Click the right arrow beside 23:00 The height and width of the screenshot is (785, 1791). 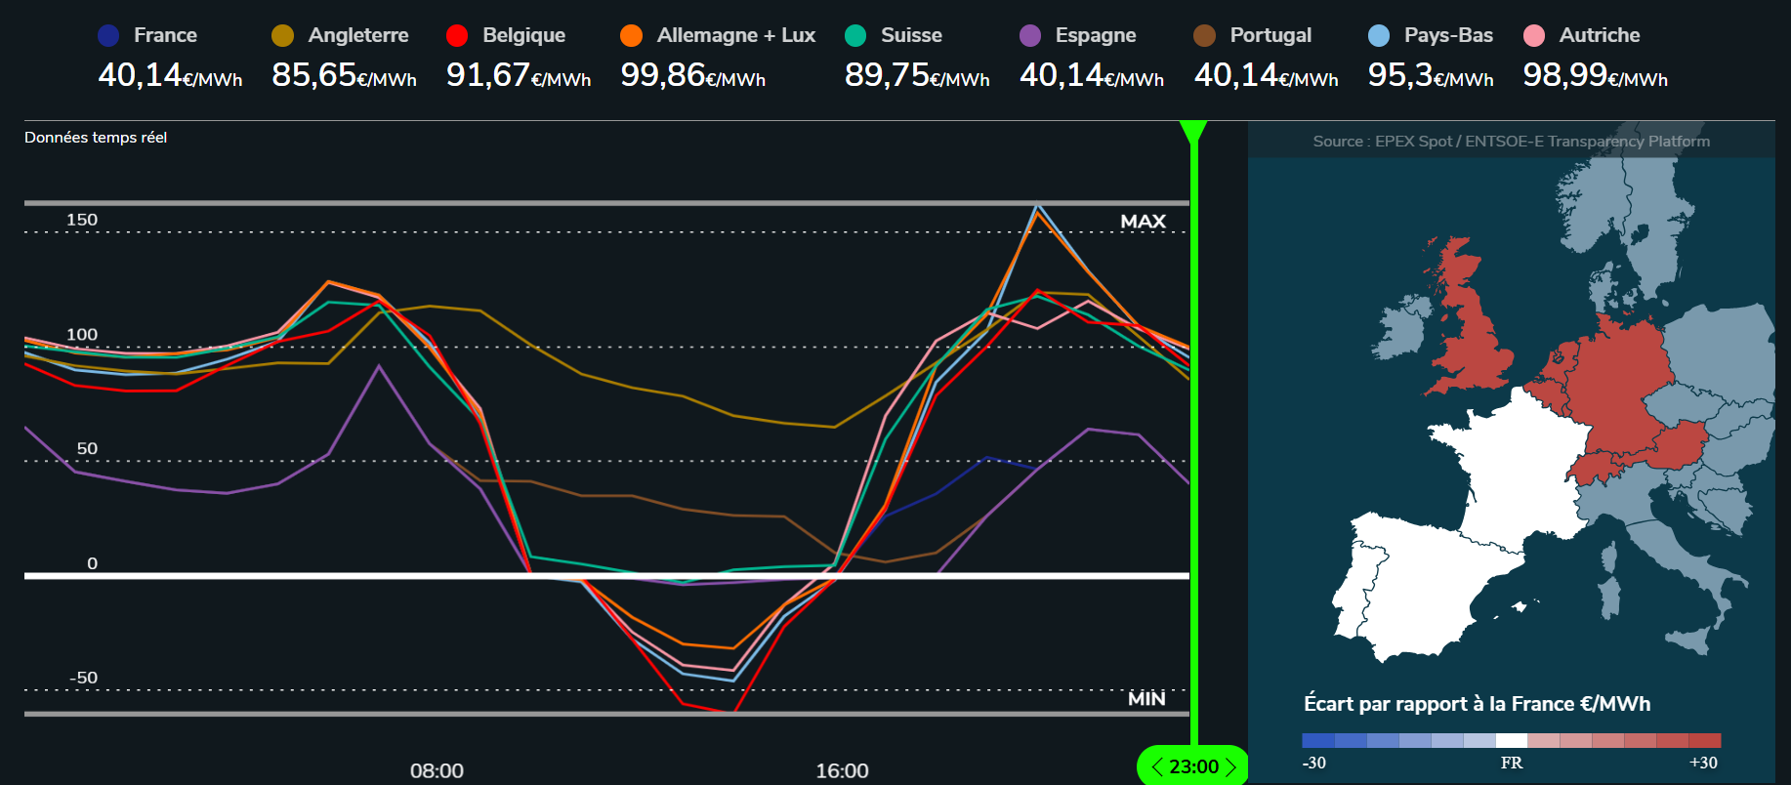[1230, 766]
